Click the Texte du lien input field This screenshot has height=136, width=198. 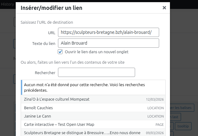click(x=109, y=43)
